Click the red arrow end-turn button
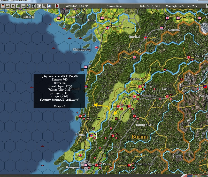The width and height of the screenshot is (208, 177). [x=57, y=6]
